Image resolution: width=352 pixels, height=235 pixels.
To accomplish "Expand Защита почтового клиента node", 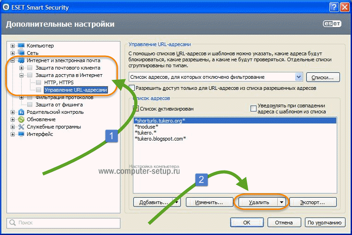I will 21,68.
